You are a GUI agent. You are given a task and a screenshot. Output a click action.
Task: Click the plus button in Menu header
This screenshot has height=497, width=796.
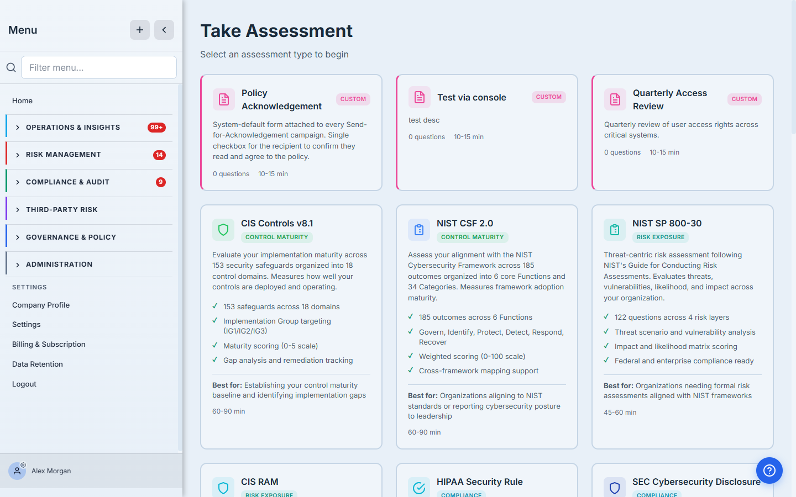[x=140, y=30]
